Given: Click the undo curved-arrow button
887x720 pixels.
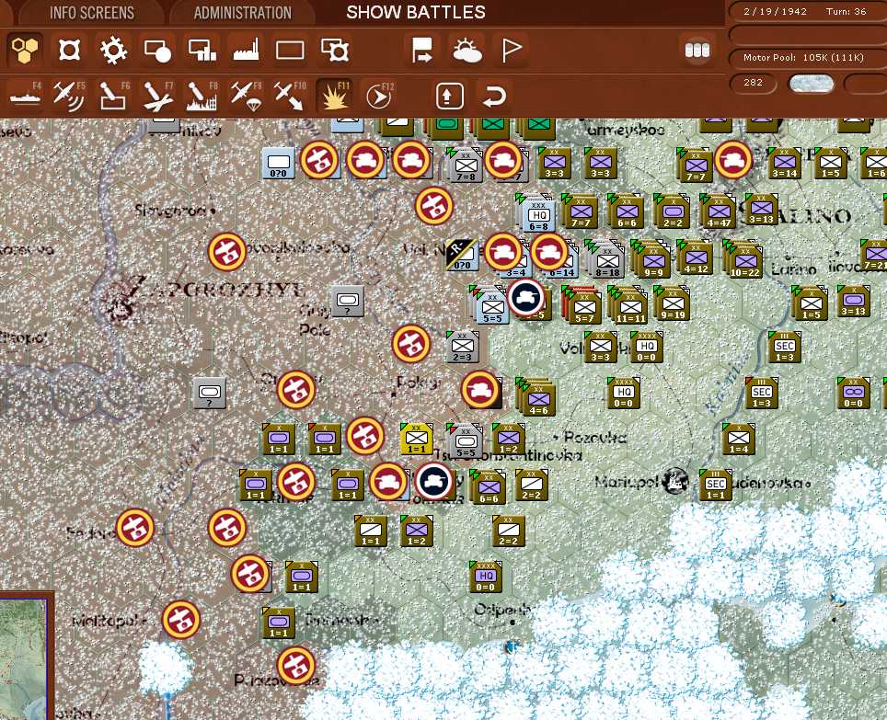Looking at the screenshot, I should coord(493,96).
